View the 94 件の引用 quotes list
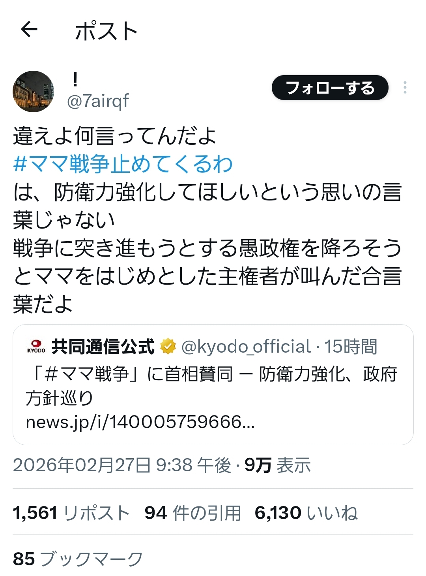Image resolution: width=426 pixels, height=576 pixels. point(193,513)
